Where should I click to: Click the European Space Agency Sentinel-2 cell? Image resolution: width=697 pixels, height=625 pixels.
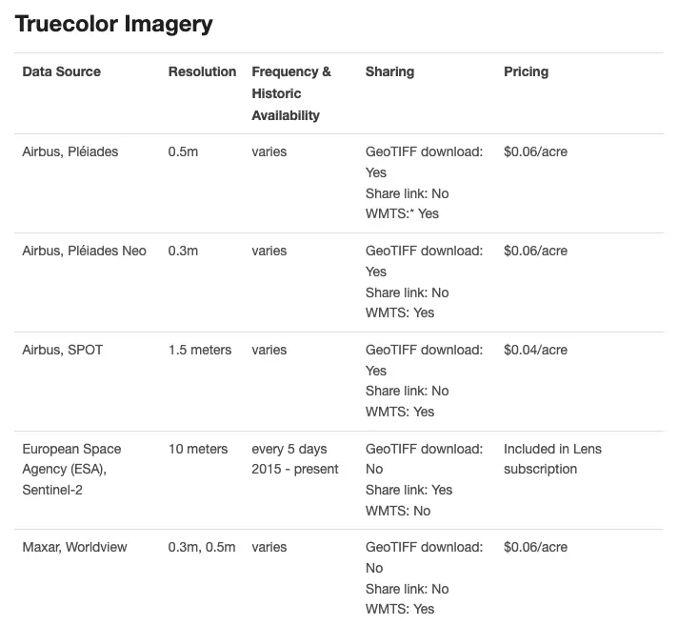click(x=71, y=470)
